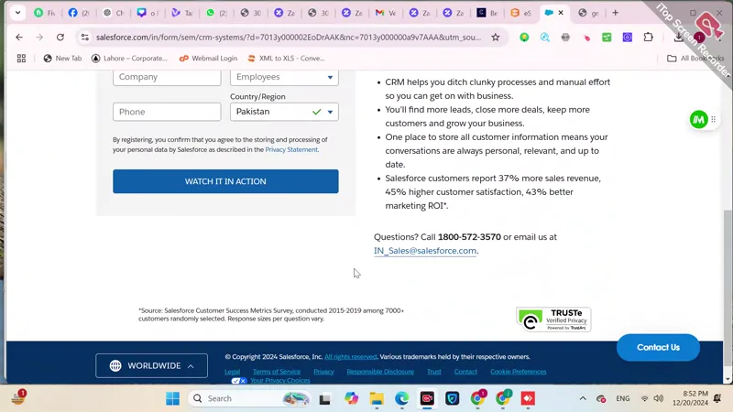Click the IN_Sales@salesforce.com email link
Screen dimensions: 733x412
pos(425,251)
